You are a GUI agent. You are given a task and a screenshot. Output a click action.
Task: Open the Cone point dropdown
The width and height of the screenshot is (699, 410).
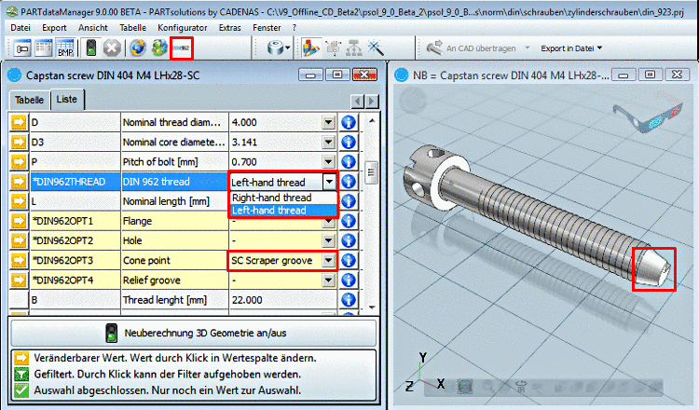point(329,260)
